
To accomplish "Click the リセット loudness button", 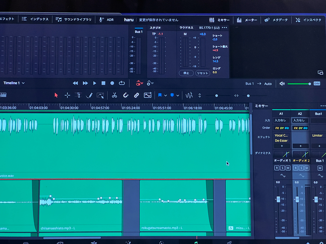I will pos(202,73).
